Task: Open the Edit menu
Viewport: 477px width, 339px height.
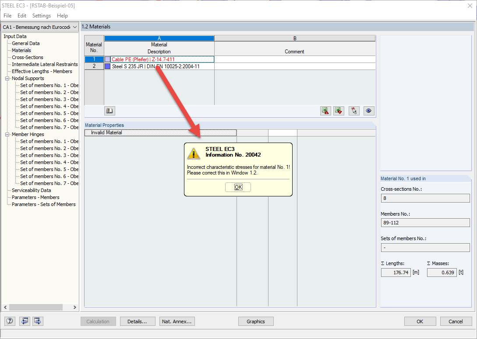Action: 21,15
